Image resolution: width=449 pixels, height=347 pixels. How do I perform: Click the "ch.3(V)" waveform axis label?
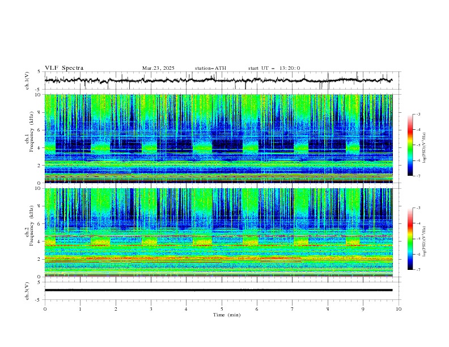tap(27, 291)
